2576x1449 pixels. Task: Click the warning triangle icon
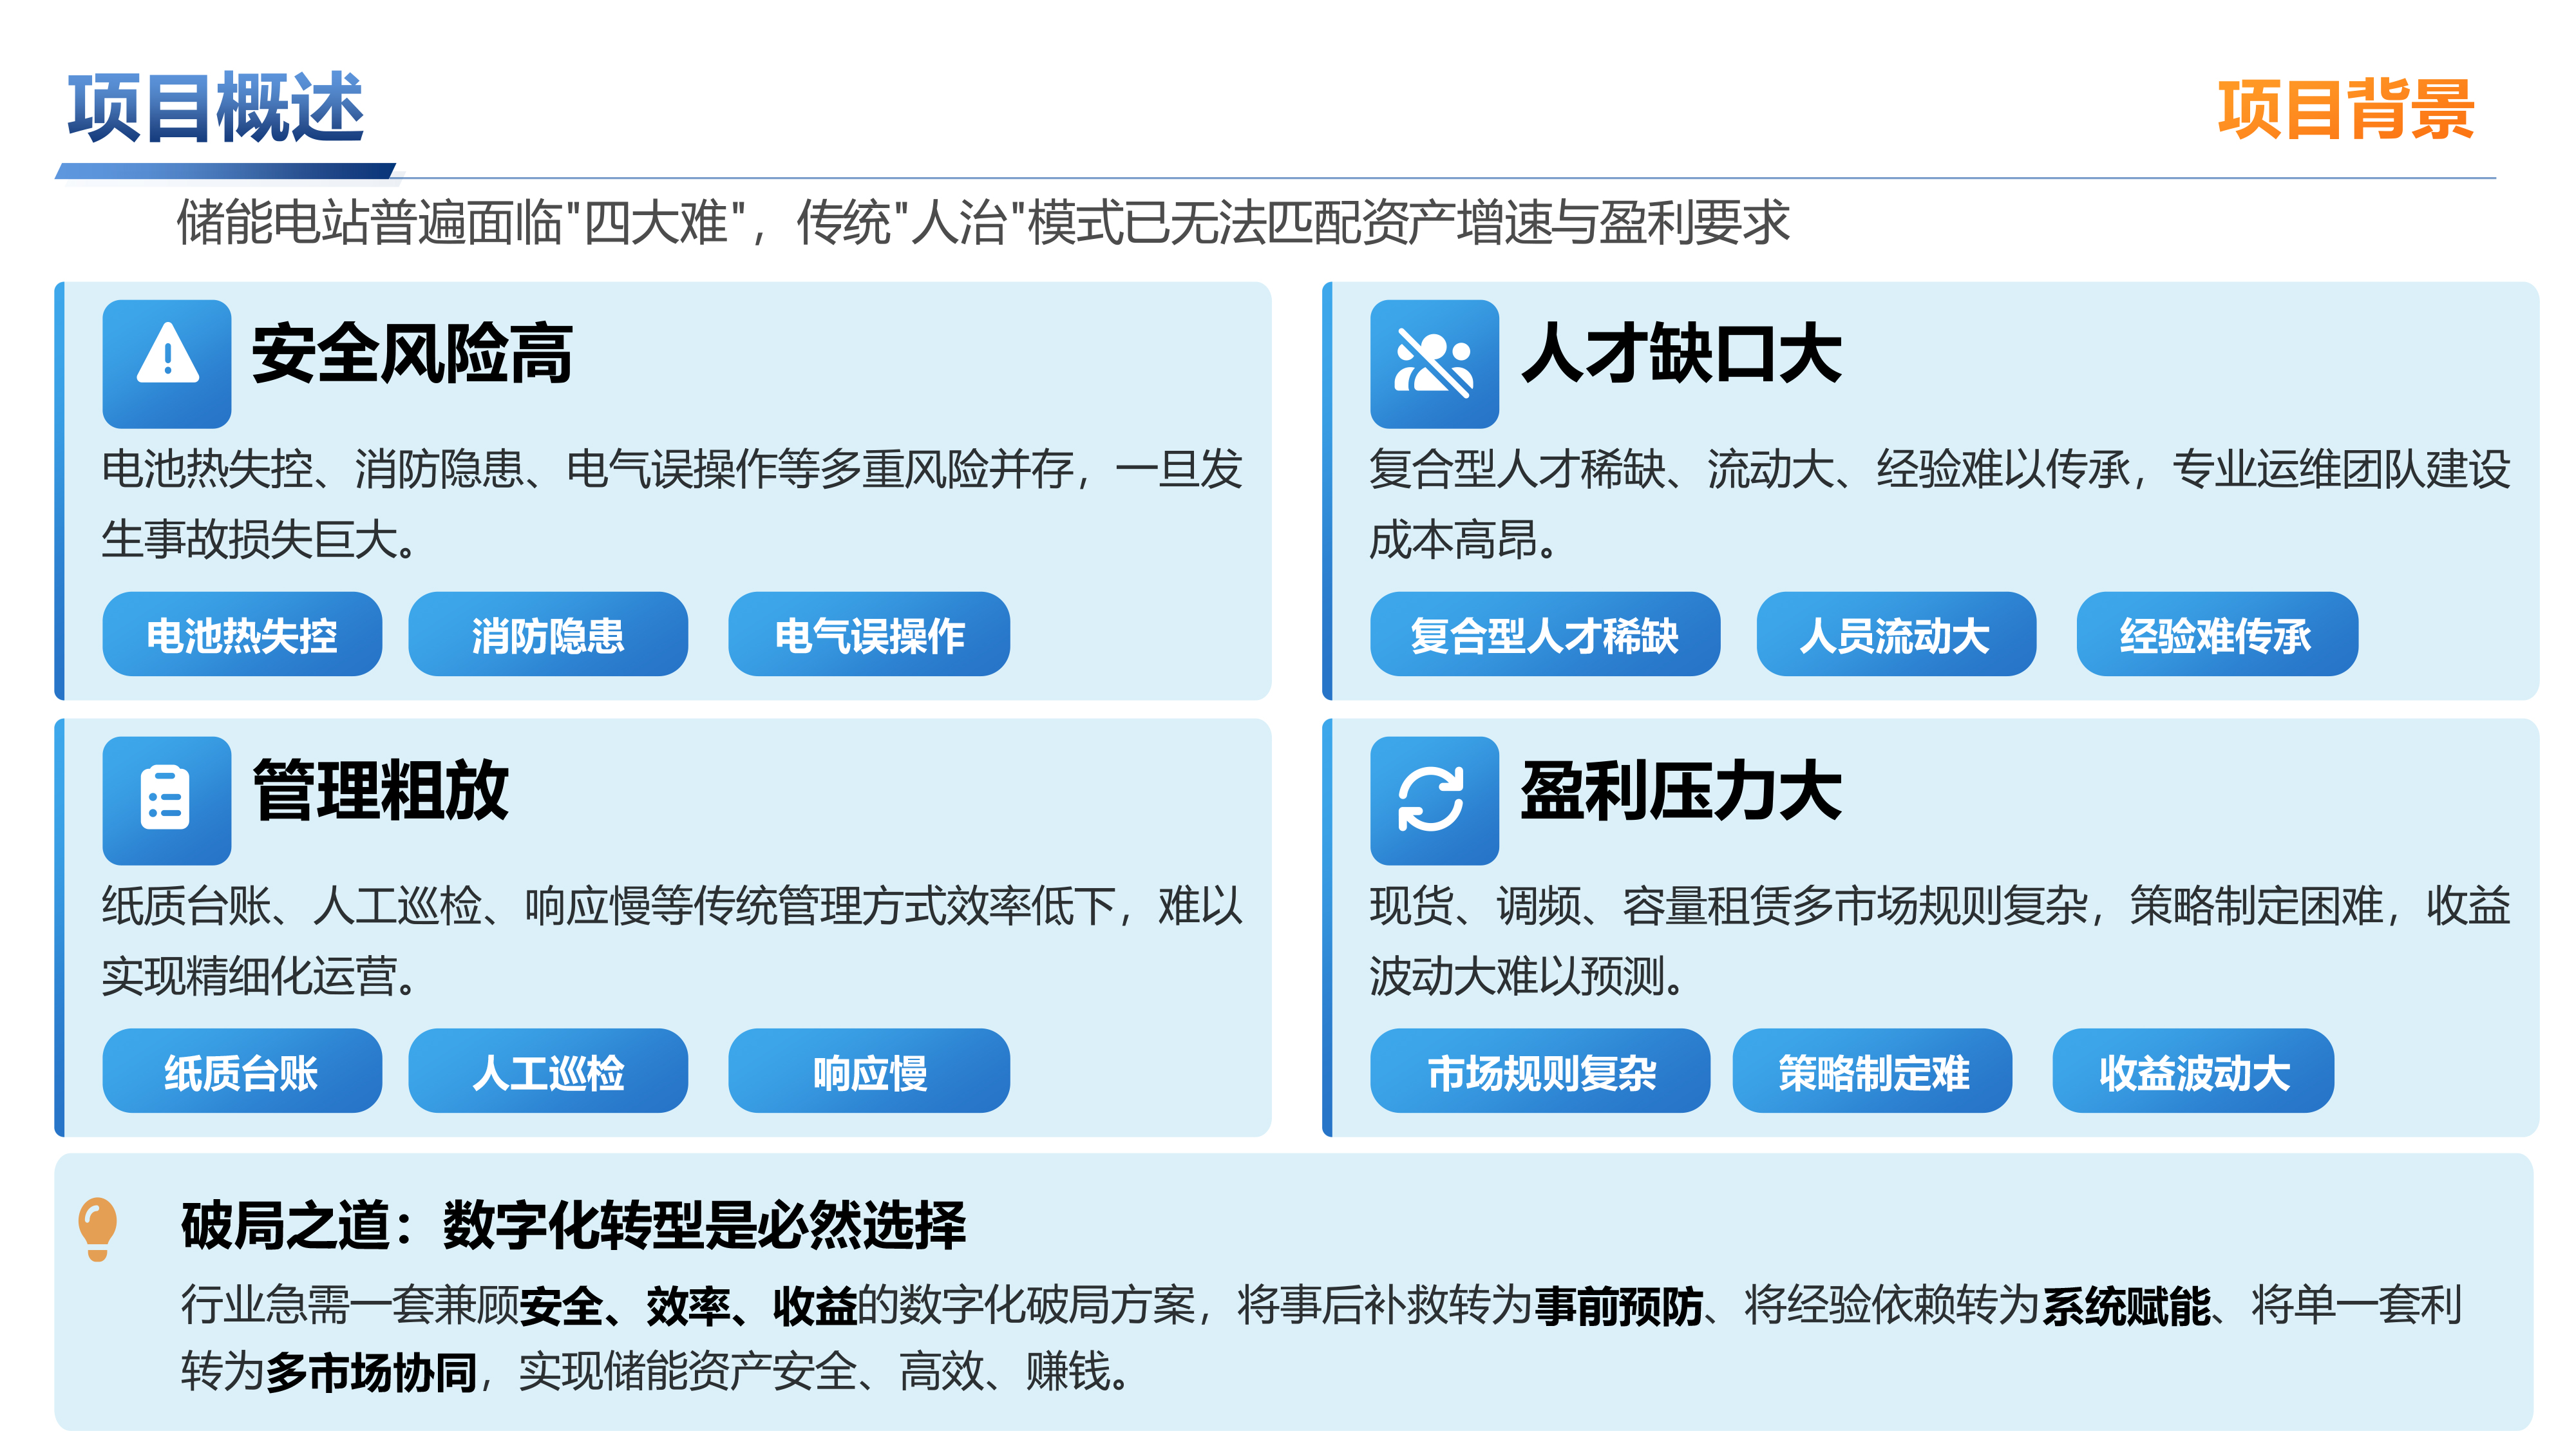pyautogui.click(x=167, y=364)
